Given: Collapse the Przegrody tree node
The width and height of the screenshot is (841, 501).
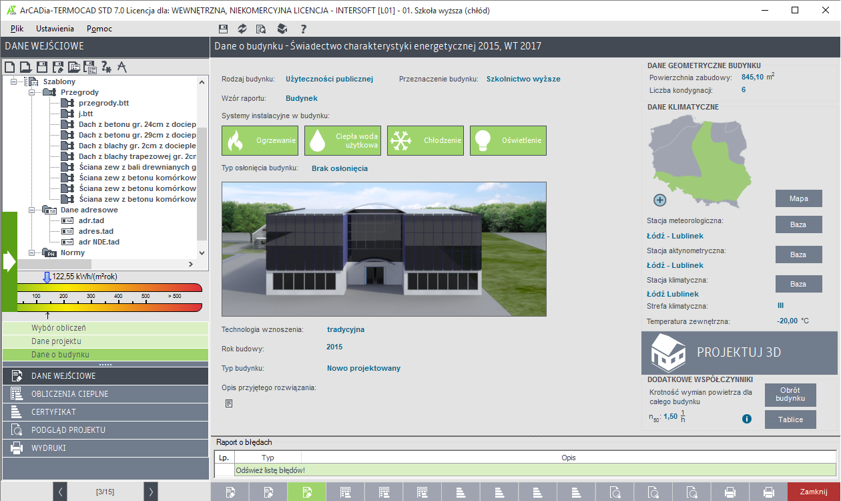Looking at the screenshot, I should [x=31, y=92].
